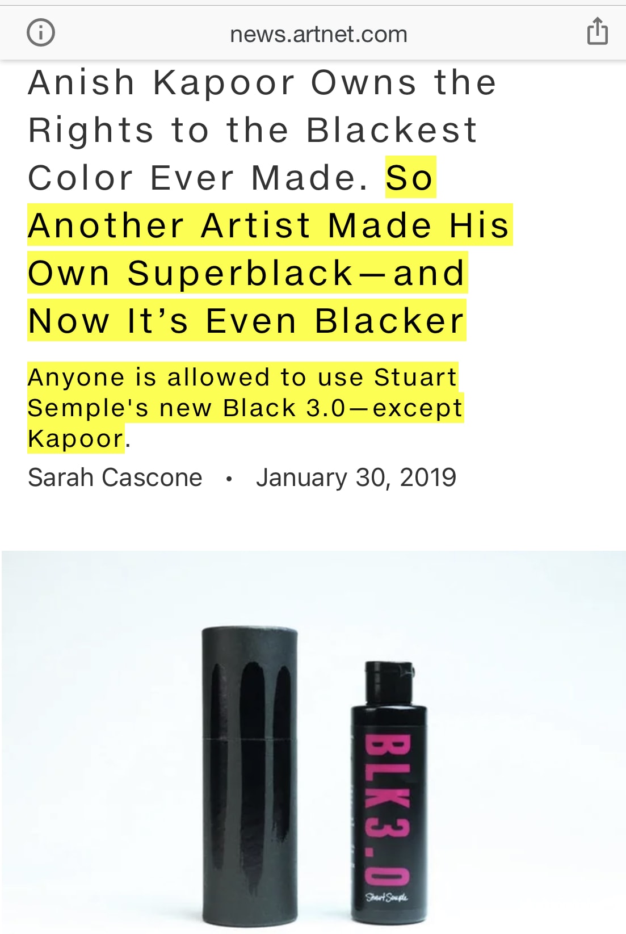Click the bullet separator before the date
Viewport: 626px width, 934px height.
point(229,479)
